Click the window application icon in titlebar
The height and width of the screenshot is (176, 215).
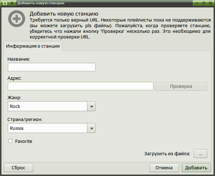pos(5,3)
